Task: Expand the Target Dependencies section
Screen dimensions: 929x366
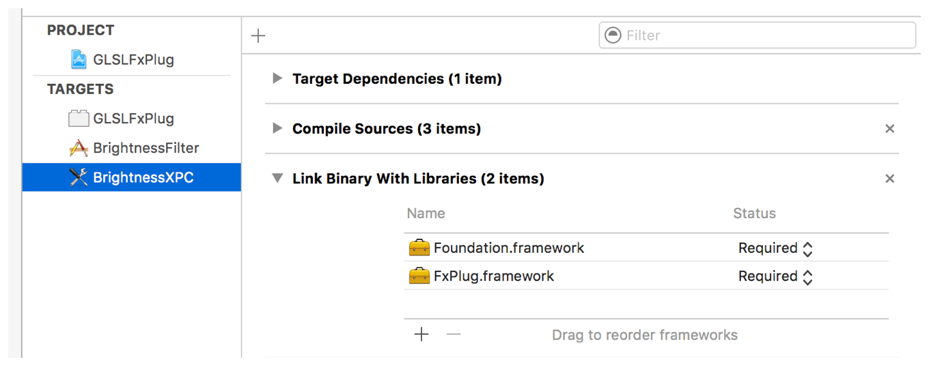Action: (x=277, y=78)
